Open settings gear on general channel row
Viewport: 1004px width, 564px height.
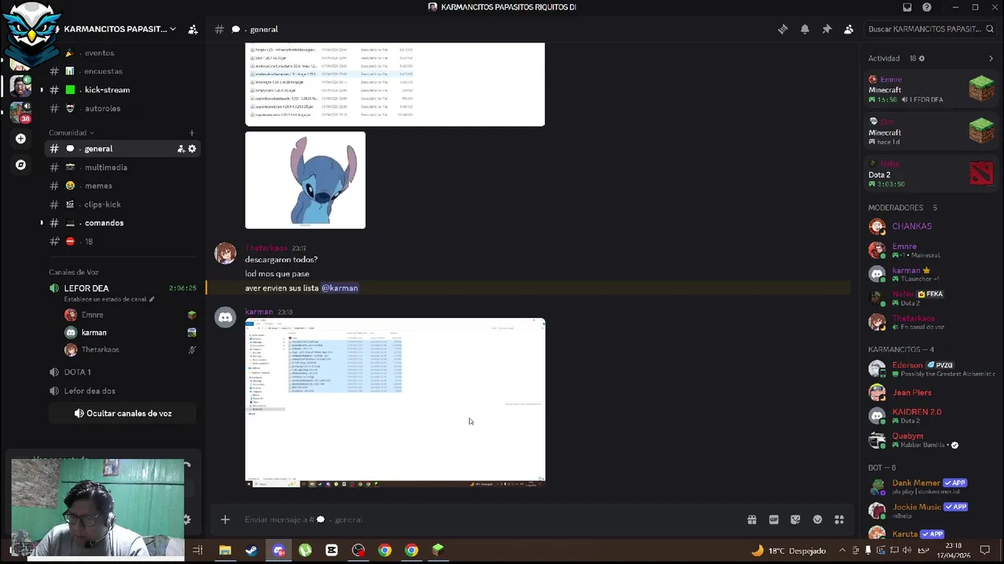coord(192,149)
